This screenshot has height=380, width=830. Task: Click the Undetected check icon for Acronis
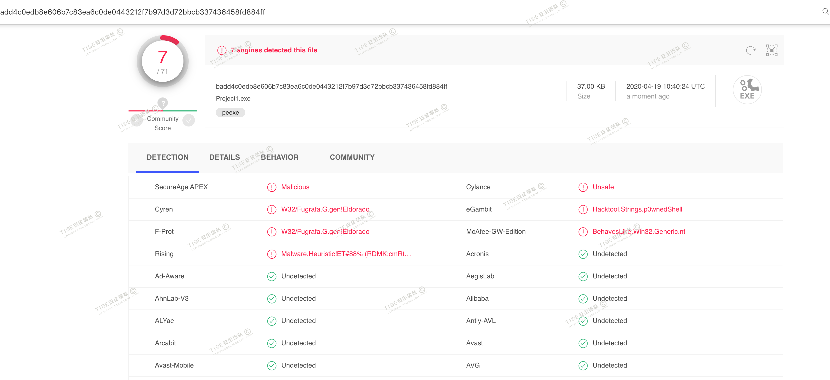583,254
